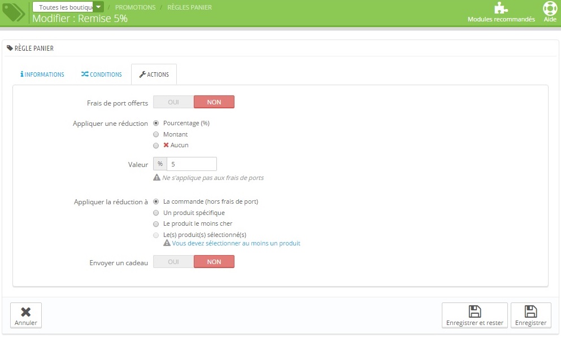Viewport: 561px width, 338px height.
Task: Open the Aide lifebuoy icon
Action: click(x=550, y=8)
